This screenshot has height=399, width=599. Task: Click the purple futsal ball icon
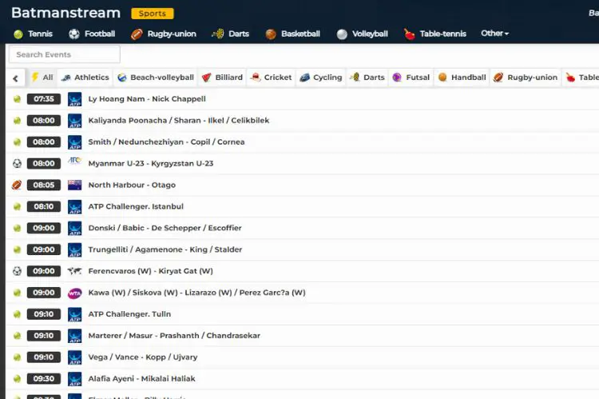397,78
